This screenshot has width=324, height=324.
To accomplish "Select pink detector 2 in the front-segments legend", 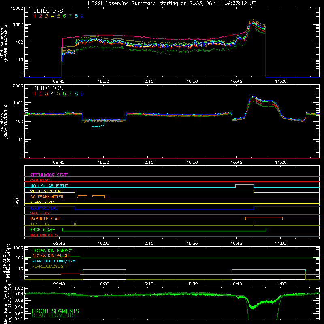I will (41, 16).
